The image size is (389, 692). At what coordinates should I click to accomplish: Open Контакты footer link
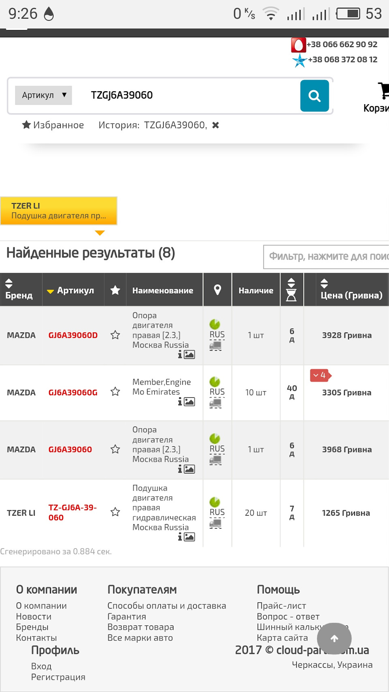[x=36, y=638]
